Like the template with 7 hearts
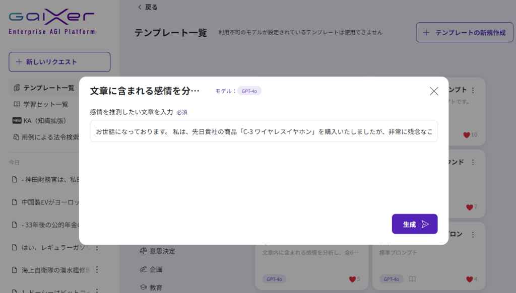This screenshot has height=293, width=516. click(469, 207)
